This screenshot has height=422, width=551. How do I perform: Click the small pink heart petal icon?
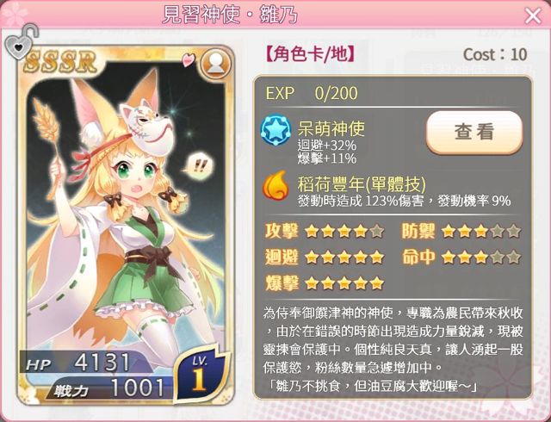[x=189, y=59]
